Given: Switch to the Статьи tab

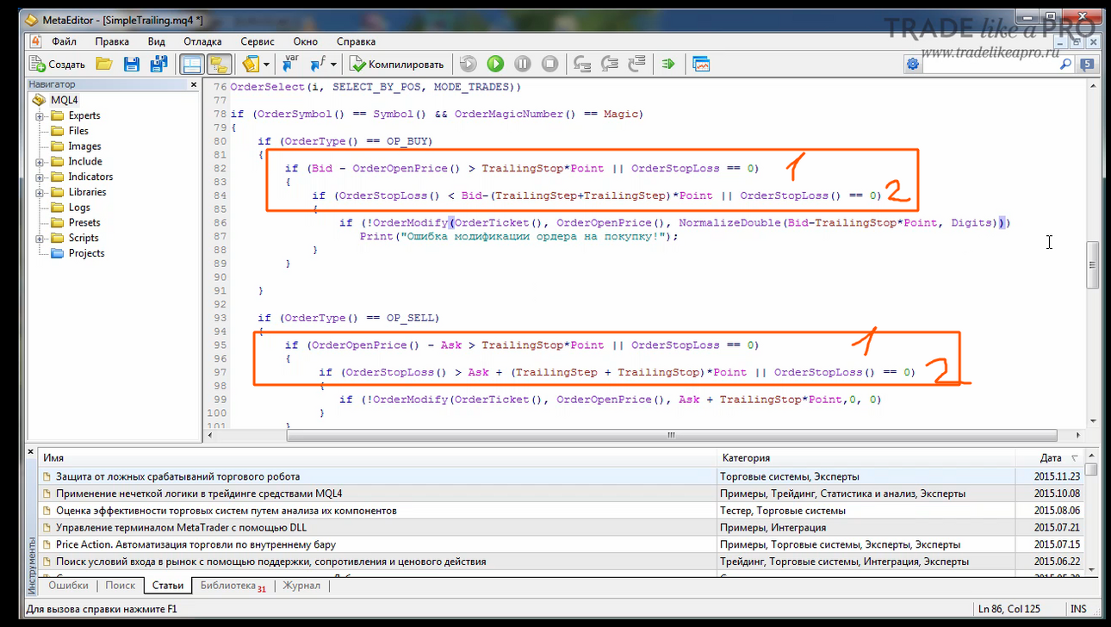Looking at the screenshot, I should tap(168, 586).
